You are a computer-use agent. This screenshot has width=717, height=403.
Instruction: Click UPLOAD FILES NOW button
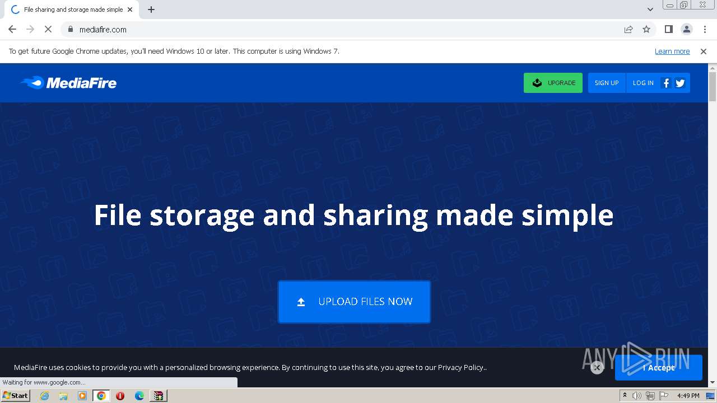[355, 302]
